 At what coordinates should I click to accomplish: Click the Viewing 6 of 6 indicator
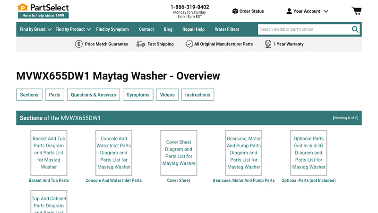tap(345, 118)
